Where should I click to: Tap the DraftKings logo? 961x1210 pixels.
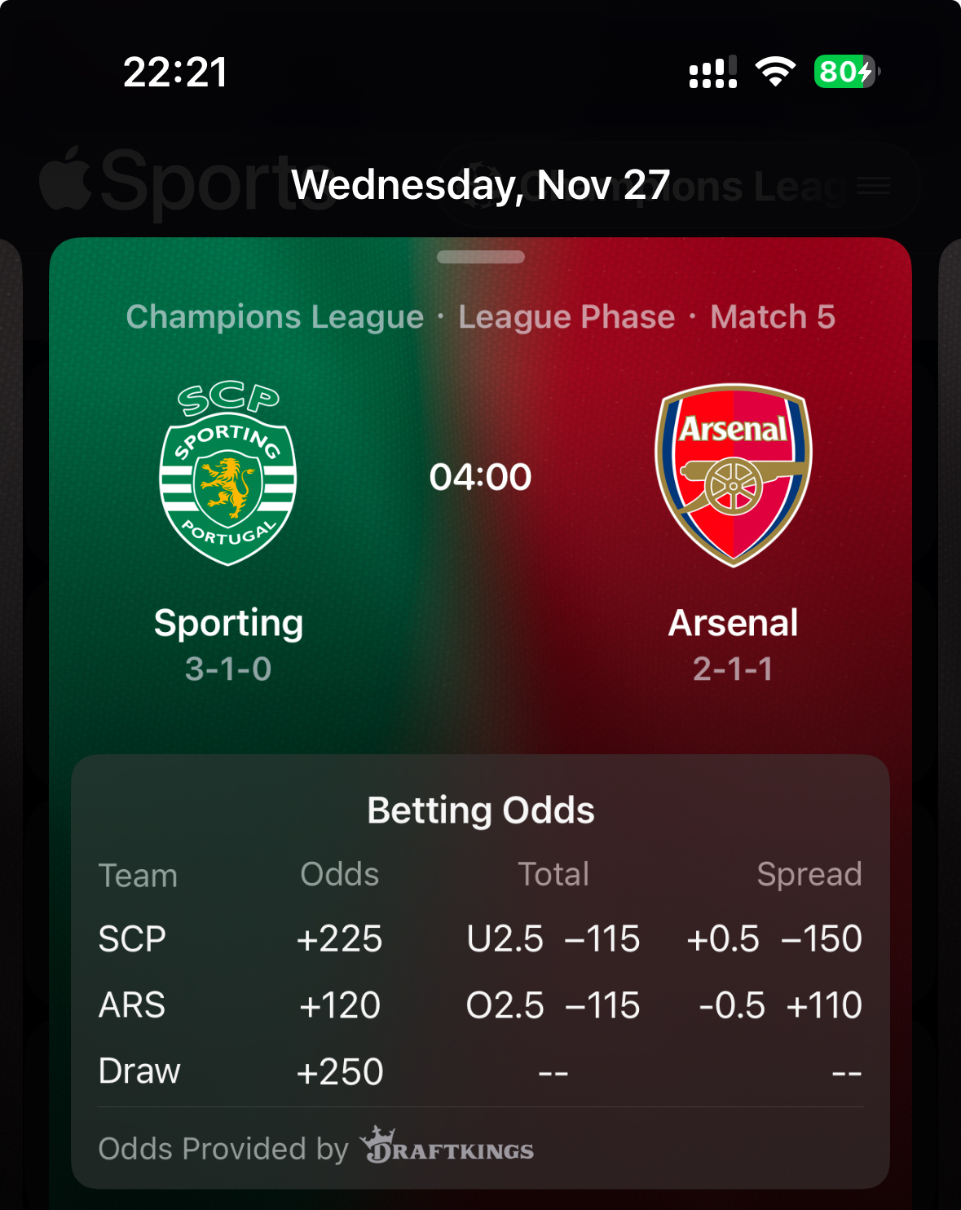447,1146
